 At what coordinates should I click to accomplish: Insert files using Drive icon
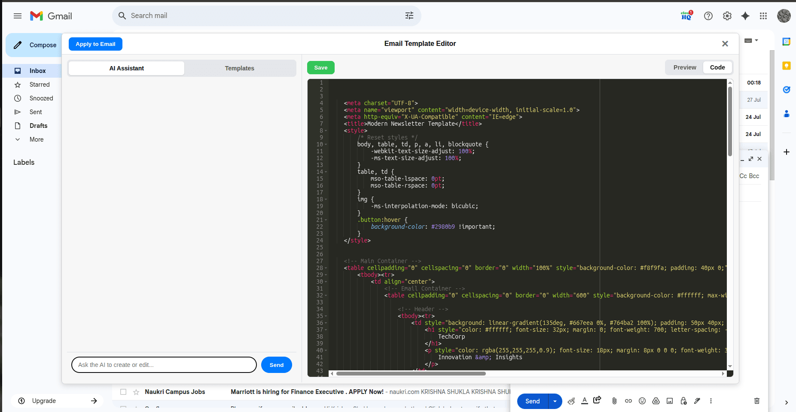[x=656, y=401]
